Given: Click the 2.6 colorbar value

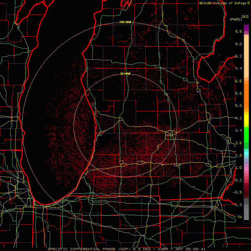Looking at the screenshot, I should [238, 143].
